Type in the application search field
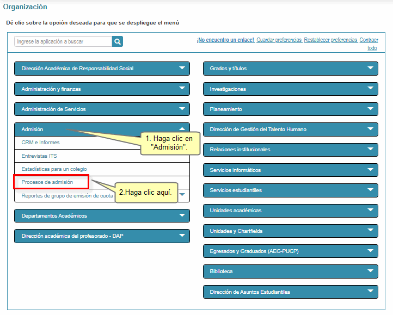The height and width of the screenshot is (315, 393). point(63,41)
